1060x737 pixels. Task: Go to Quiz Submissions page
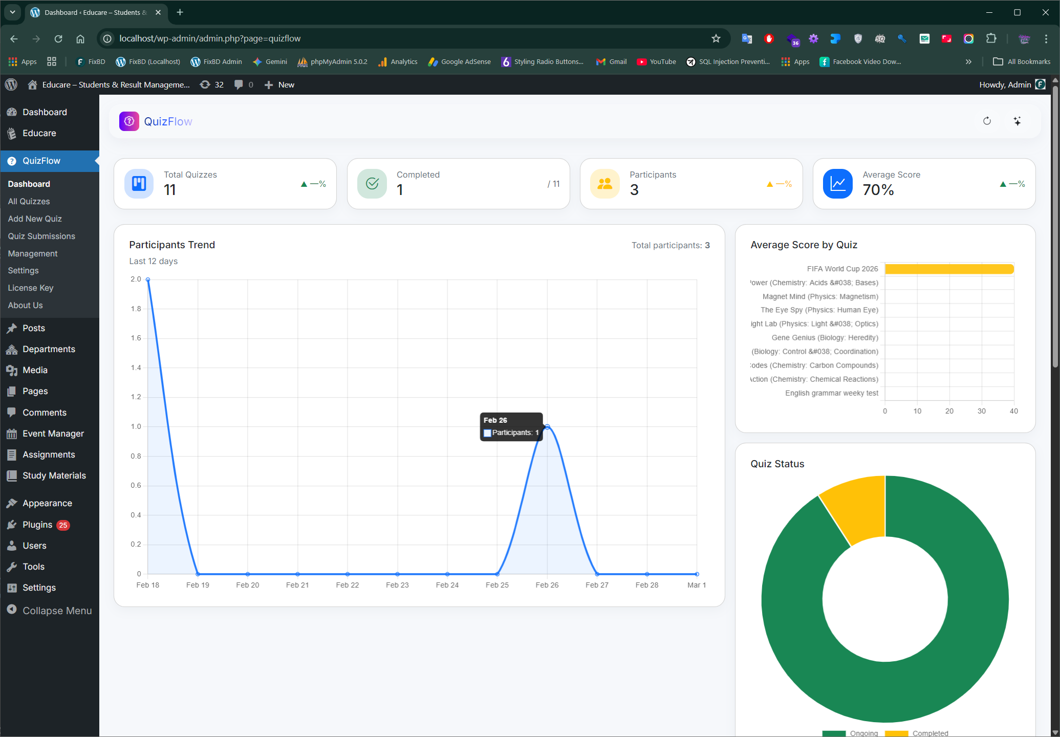point(41,236)
